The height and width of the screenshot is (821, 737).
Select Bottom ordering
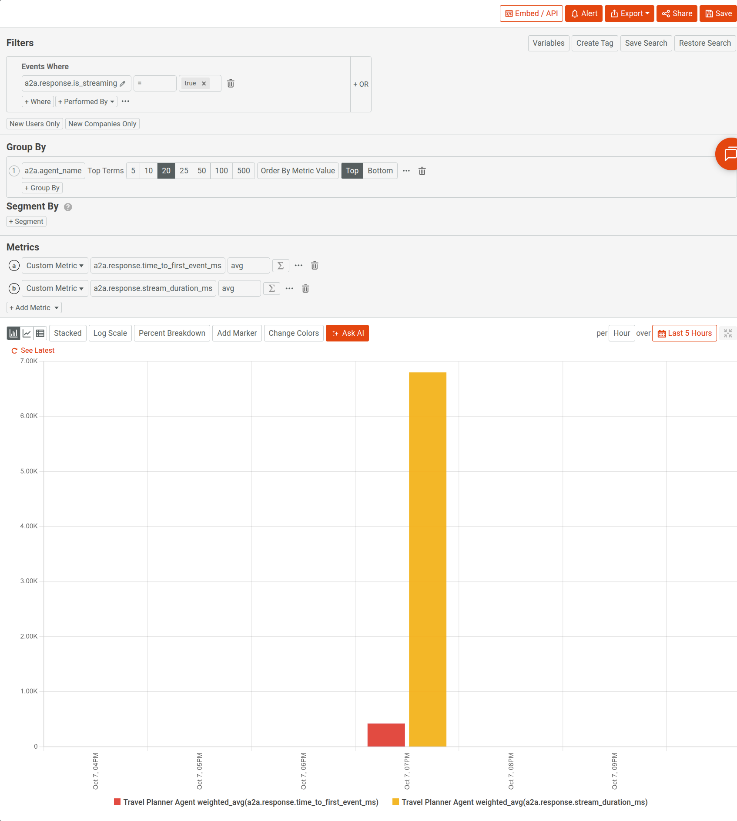point(380,171)
